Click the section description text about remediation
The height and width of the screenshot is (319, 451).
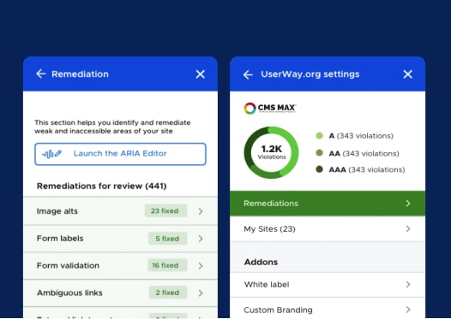click(x=112, y=127)
